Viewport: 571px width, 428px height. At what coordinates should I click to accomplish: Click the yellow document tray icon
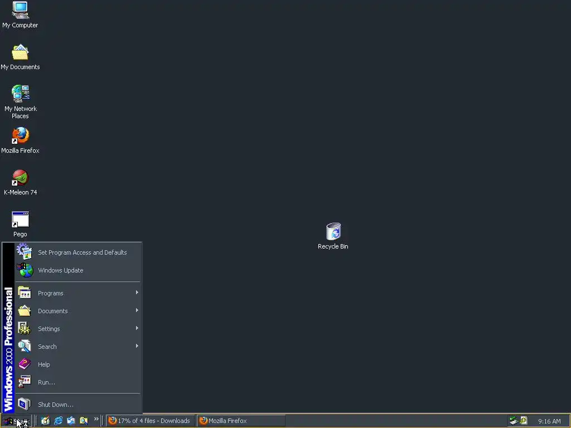[524, 420]
